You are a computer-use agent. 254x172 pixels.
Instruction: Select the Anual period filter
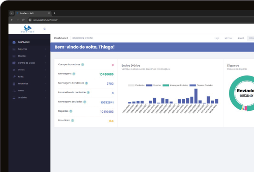(240, 38)
